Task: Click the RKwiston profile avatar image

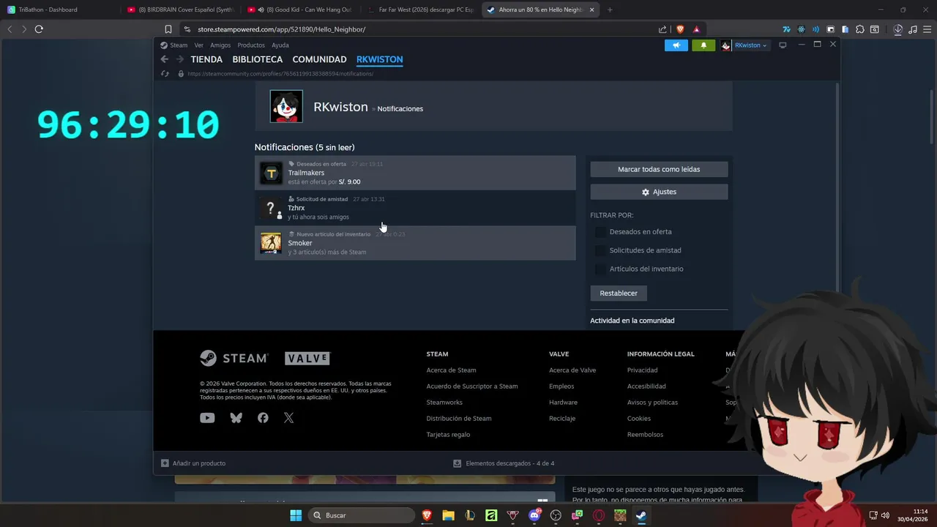Action: pyautogui.click(x=286, y=107)
